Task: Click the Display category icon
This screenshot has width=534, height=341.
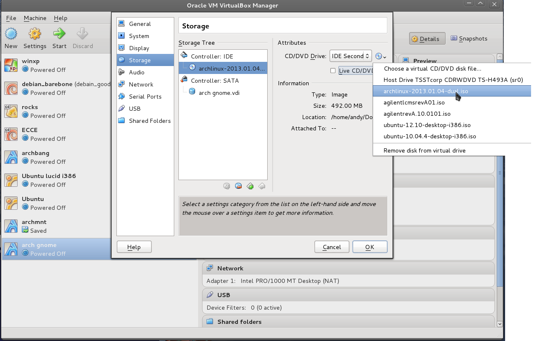Action: (121, 48)
